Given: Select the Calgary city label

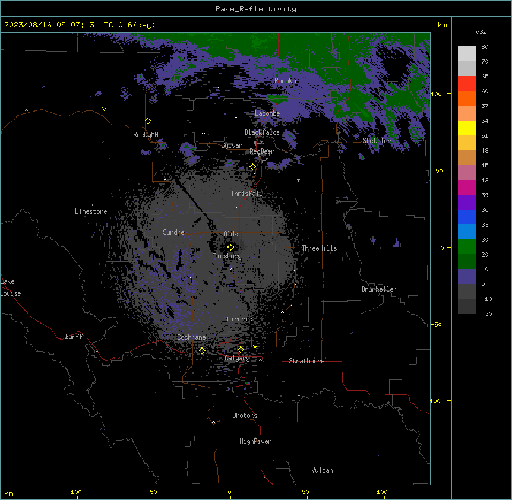Looking at the screenshot, I should (238, 358).
